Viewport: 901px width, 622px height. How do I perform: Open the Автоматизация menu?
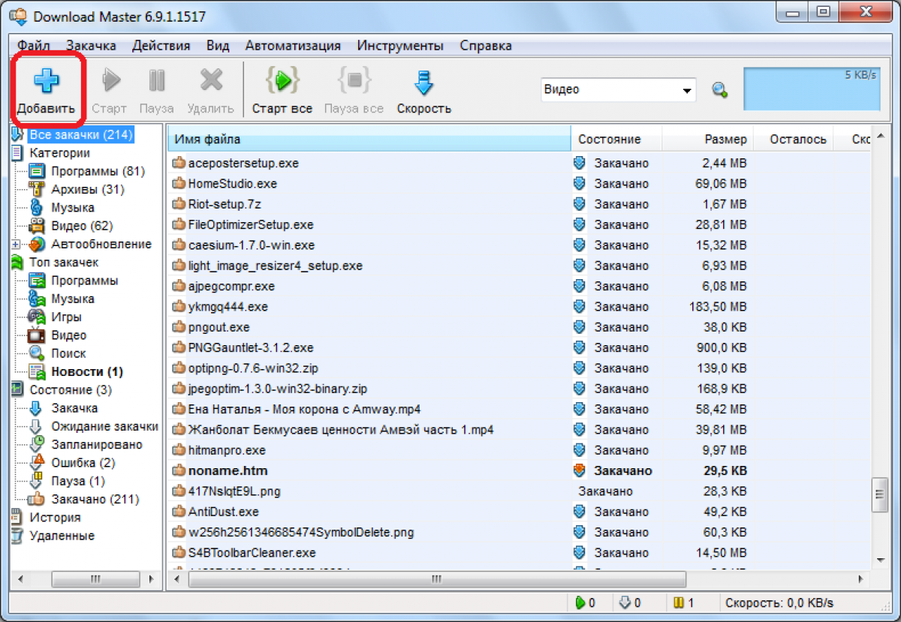(x=293, y=46)
